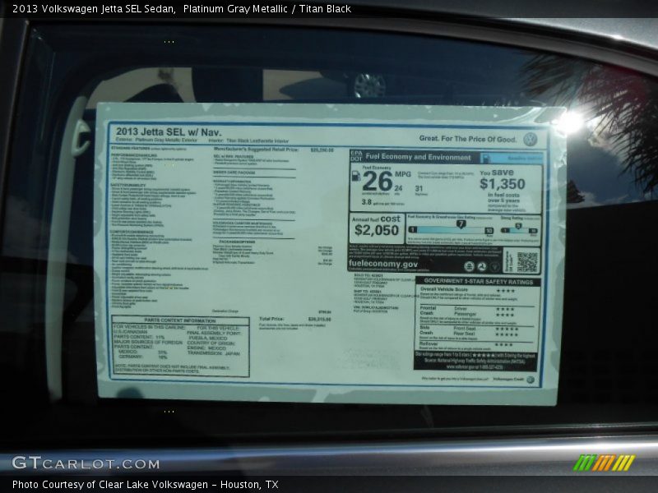Click the Rollover star rating
This screenshot has height=493, width=658.
pyautogui.click(x=503, y=344)
